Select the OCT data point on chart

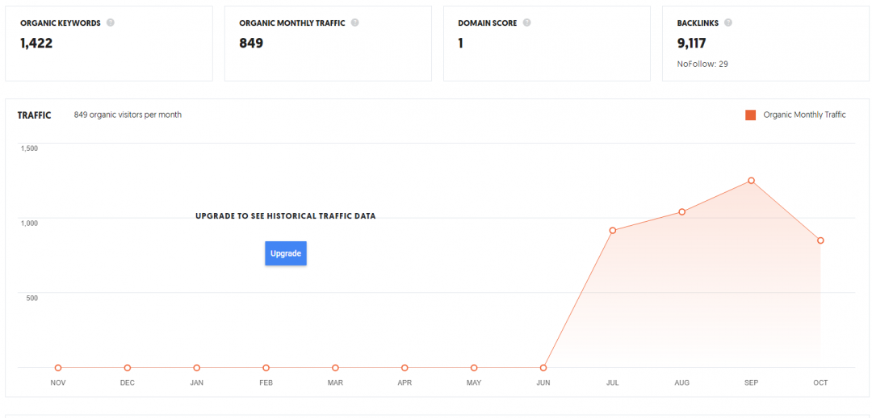(820, 240)
